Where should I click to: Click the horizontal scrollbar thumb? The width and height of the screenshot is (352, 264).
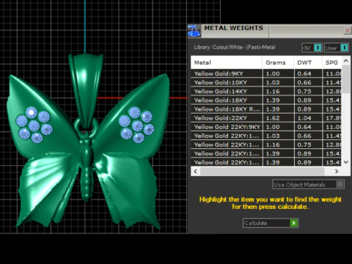click(x=263, y=172)
